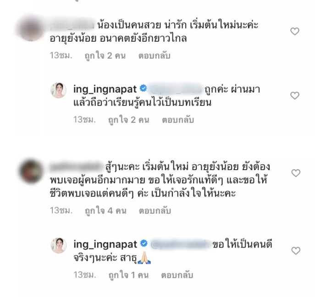
Task: View ถูกใจ 2 คน under first comment
Action: click(105, 55)
